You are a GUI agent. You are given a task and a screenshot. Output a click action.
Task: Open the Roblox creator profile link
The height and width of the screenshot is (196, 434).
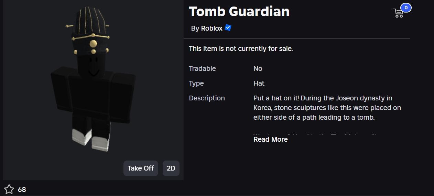pos(211,28)
